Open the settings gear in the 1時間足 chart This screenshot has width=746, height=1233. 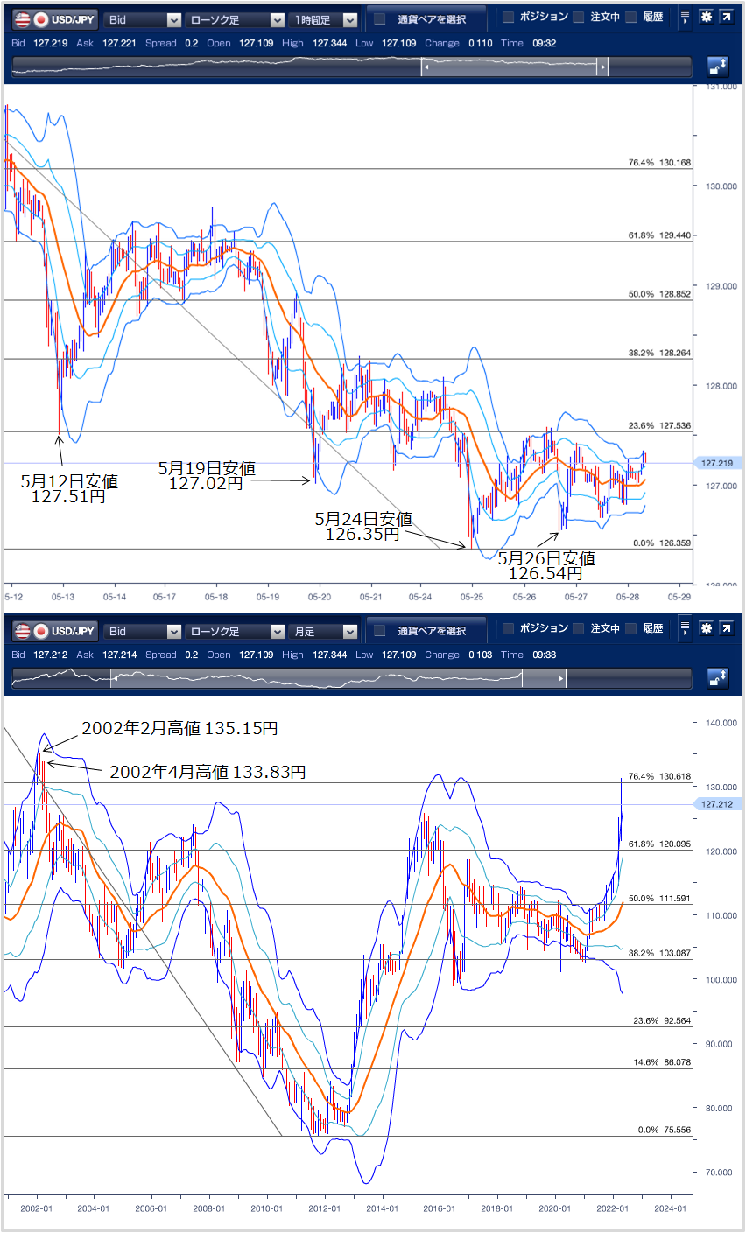pyautogui.click(x=706, y=17)
